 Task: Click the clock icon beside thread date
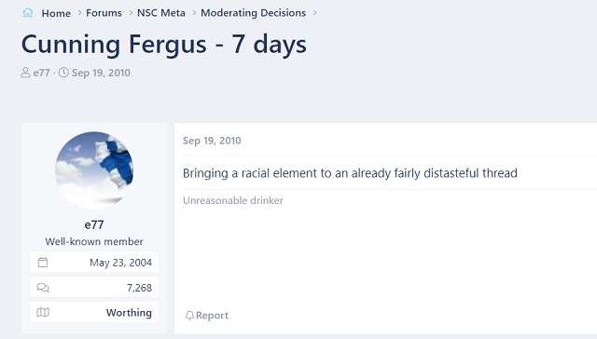[63, 73]
